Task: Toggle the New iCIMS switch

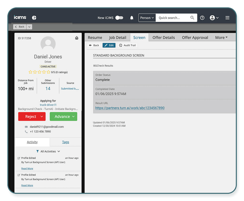Action: click(x=119, y=18)
